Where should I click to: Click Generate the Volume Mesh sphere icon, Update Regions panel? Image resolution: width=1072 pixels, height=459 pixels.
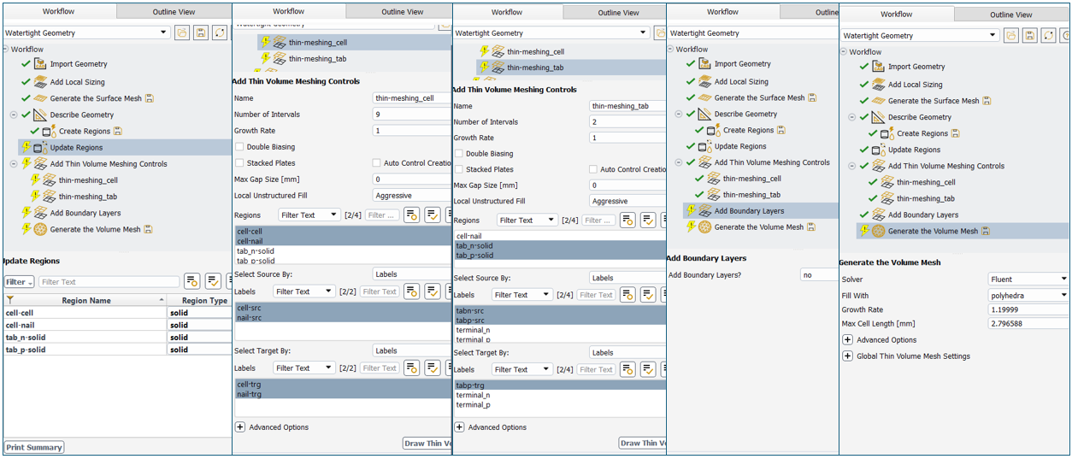point(40,229)
